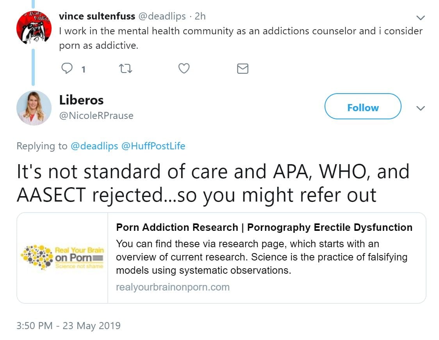Open the Porn Addiction Research card title

264,227
